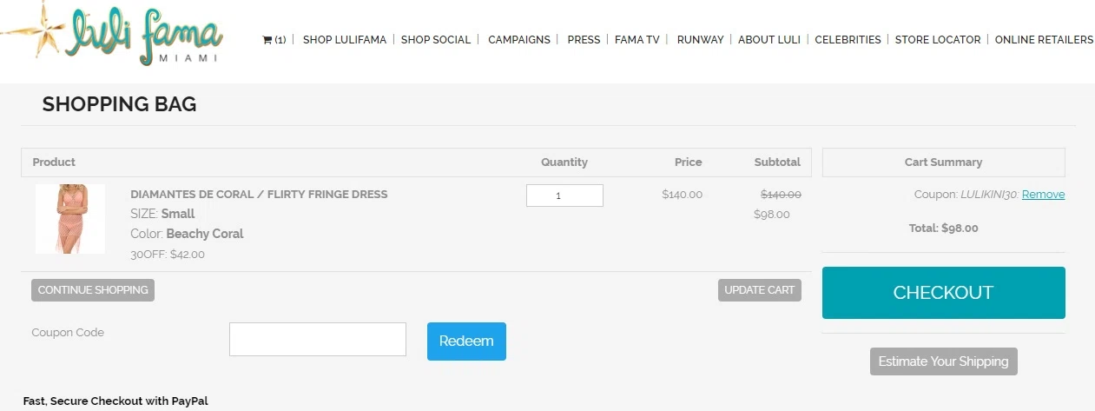
Task: Click the UPDATE CART button
Action: (760, 290)
